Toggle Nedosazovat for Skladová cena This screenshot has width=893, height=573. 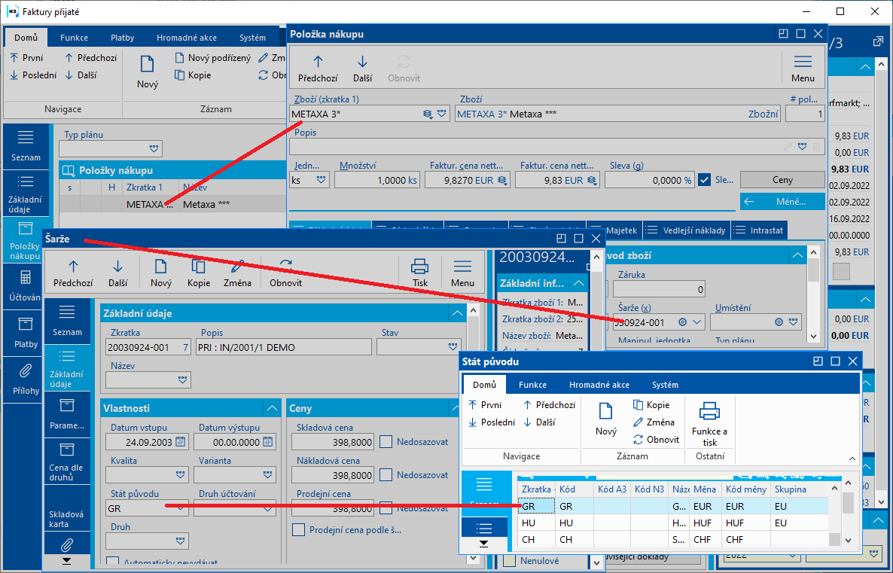tap(386, 442)
